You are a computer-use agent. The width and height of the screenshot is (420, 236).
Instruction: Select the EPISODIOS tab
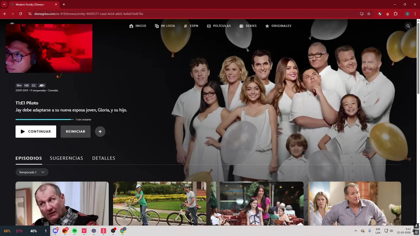(x=29, y=158)
